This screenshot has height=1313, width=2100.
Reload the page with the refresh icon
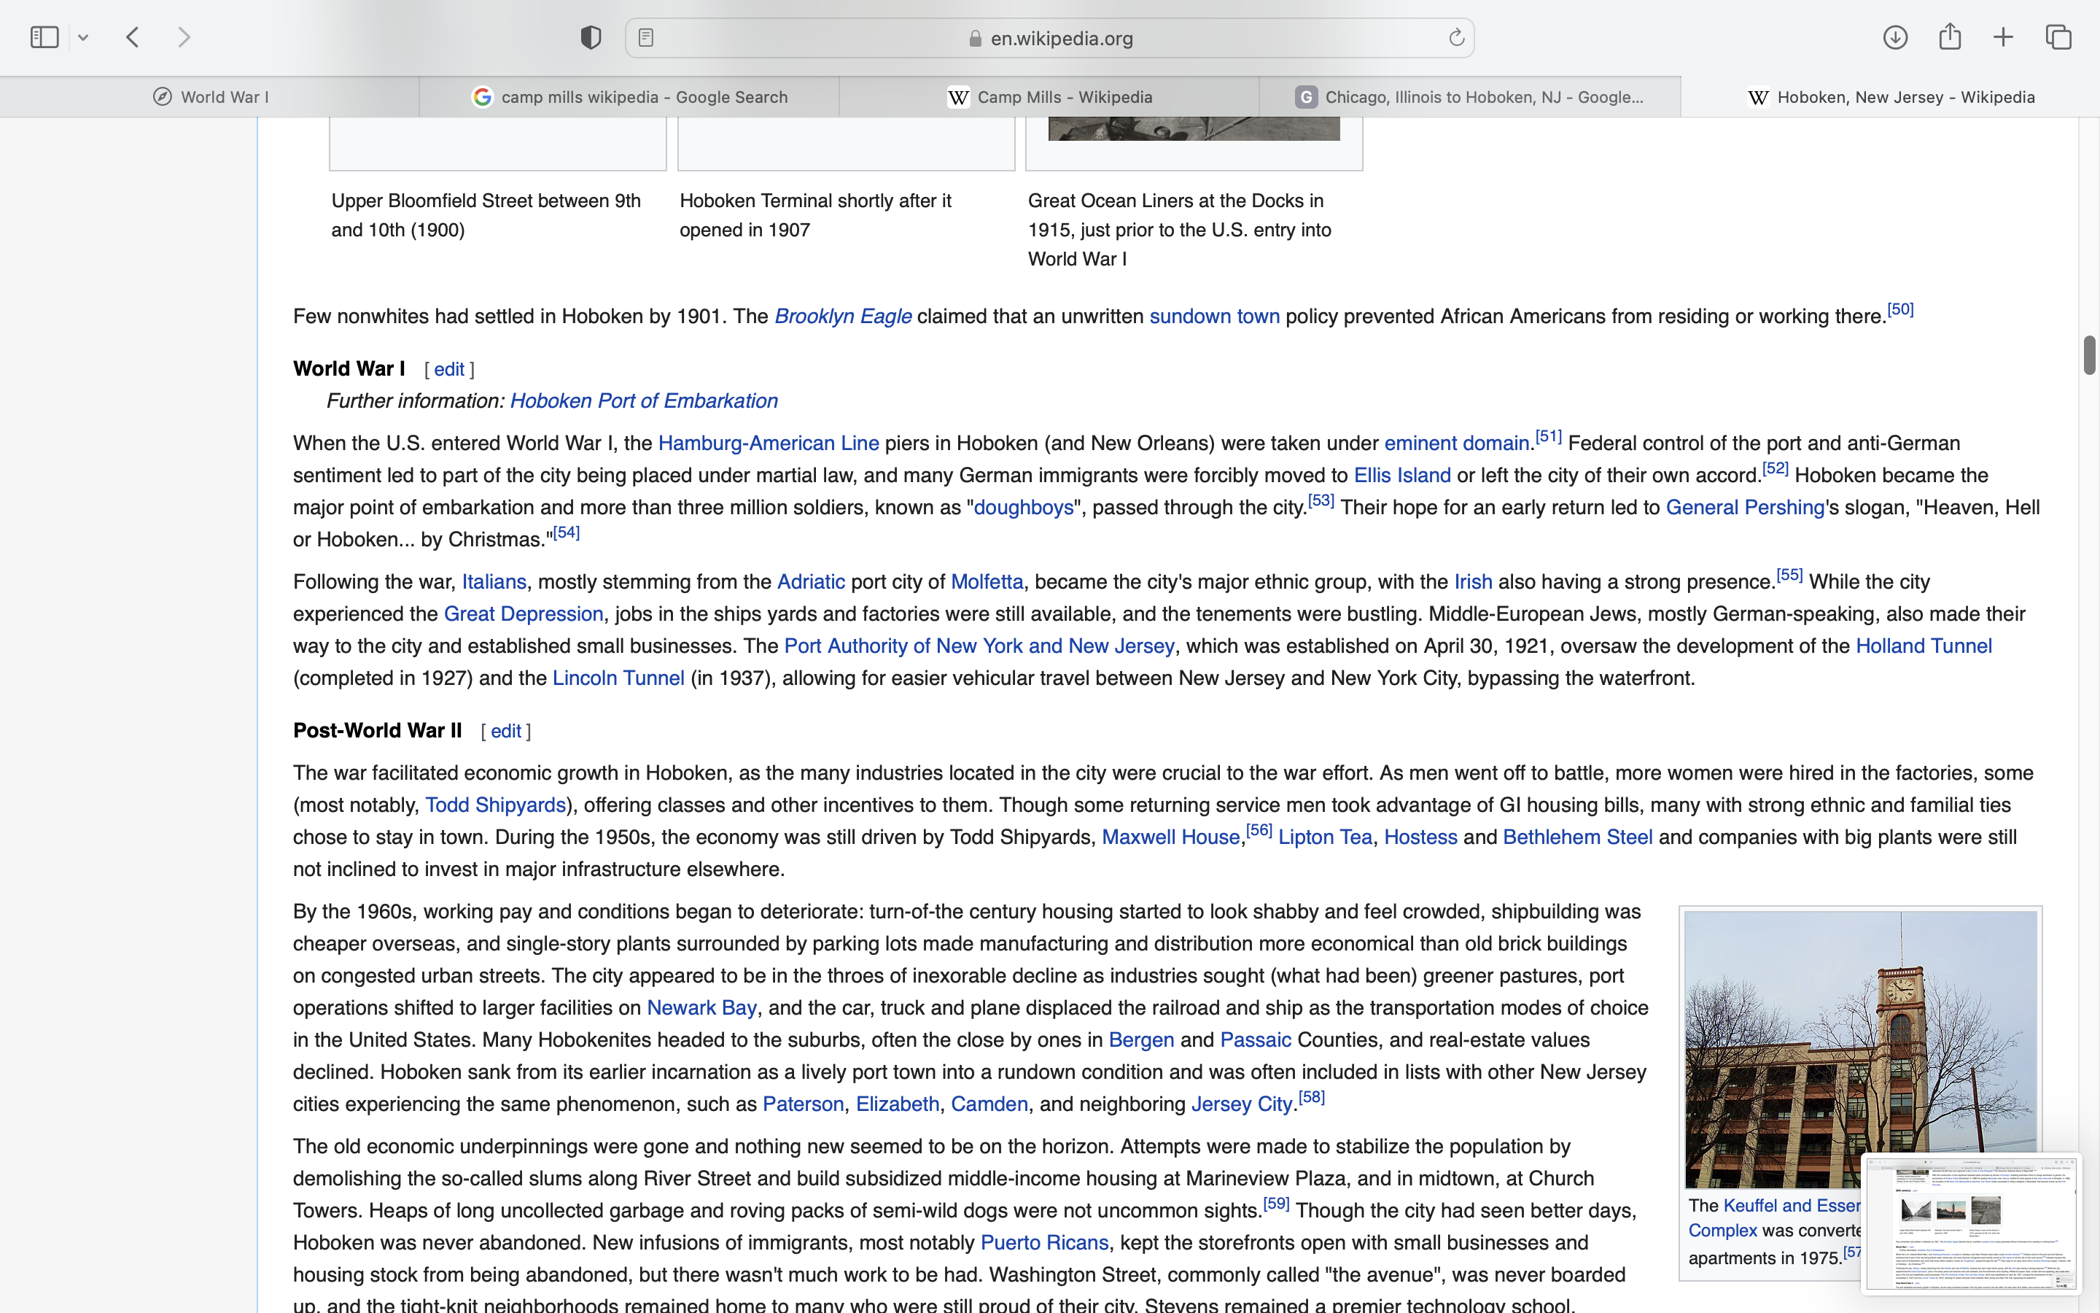[x=1456, y=37]
